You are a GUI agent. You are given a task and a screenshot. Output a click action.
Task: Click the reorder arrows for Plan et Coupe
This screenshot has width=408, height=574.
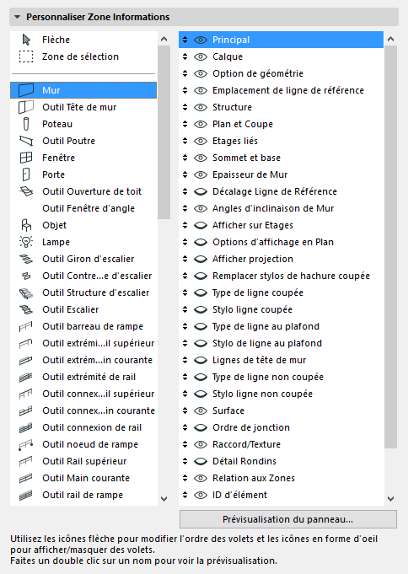point(185,124)
